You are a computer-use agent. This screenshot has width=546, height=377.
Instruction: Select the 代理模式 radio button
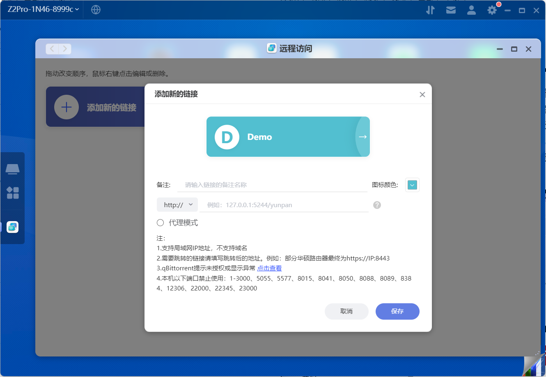point(160,222)
